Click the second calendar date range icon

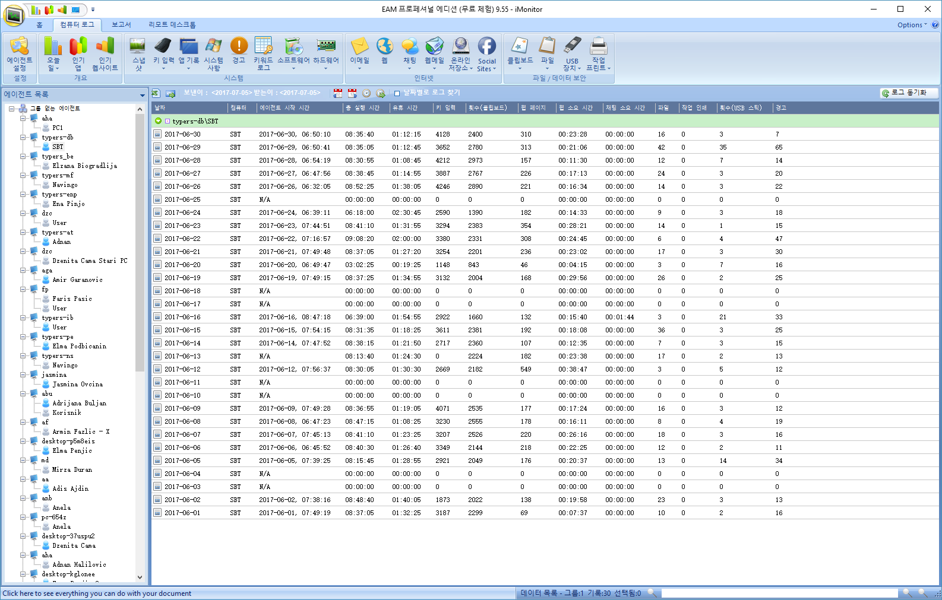coord(352,93)
